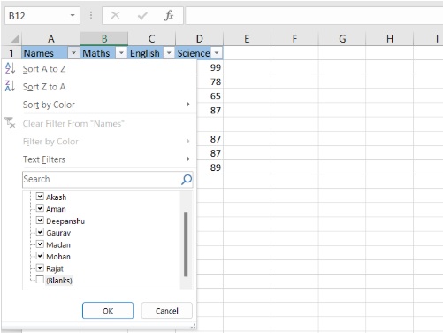Select column E header
Screen dimensions: 443x333
[x=247, y=39]
